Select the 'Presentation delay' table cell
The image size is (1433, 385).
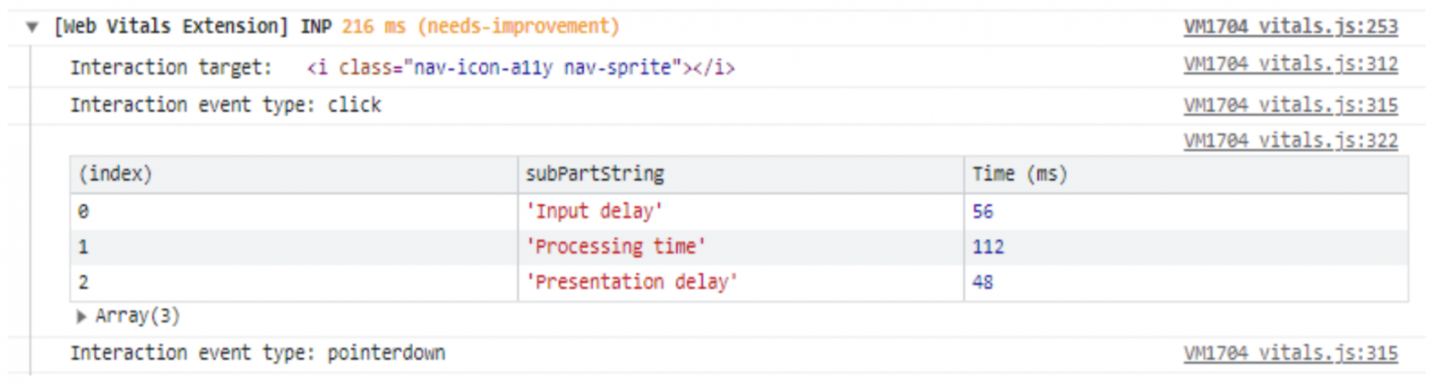click(x=632, y=282)
